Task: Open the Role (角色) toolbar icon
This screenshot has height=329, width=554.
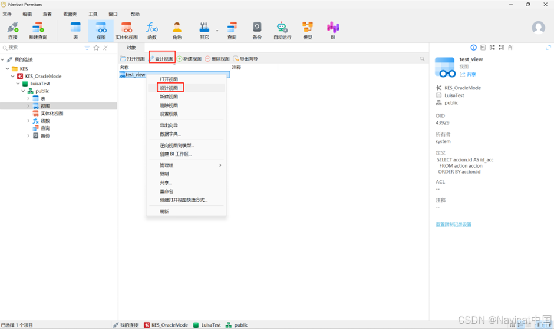Action: (177, 31)
